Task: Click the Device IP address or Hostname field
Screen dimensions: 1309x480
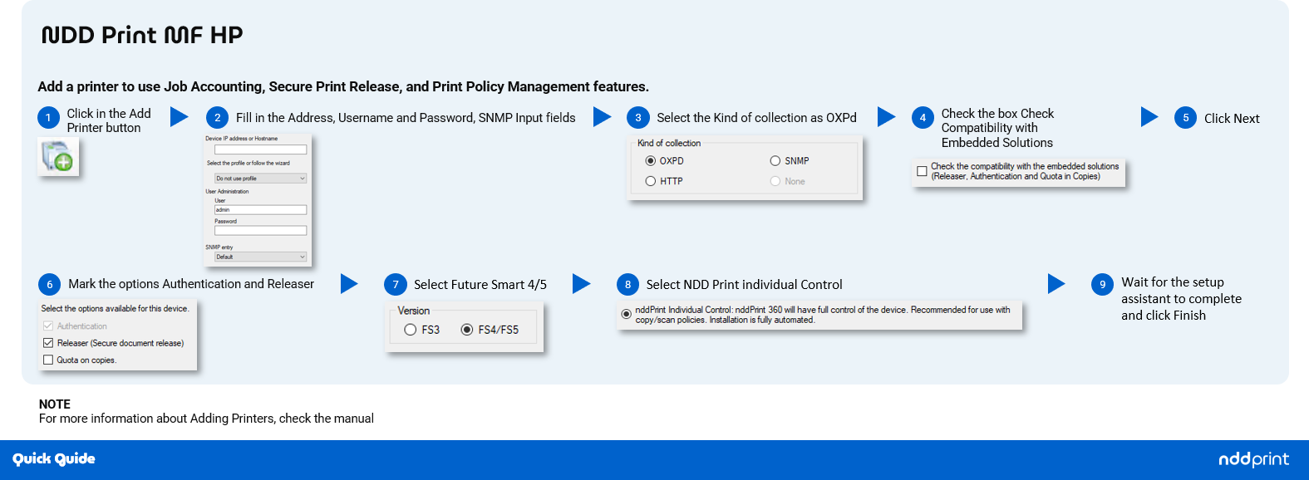Action: 261,149
